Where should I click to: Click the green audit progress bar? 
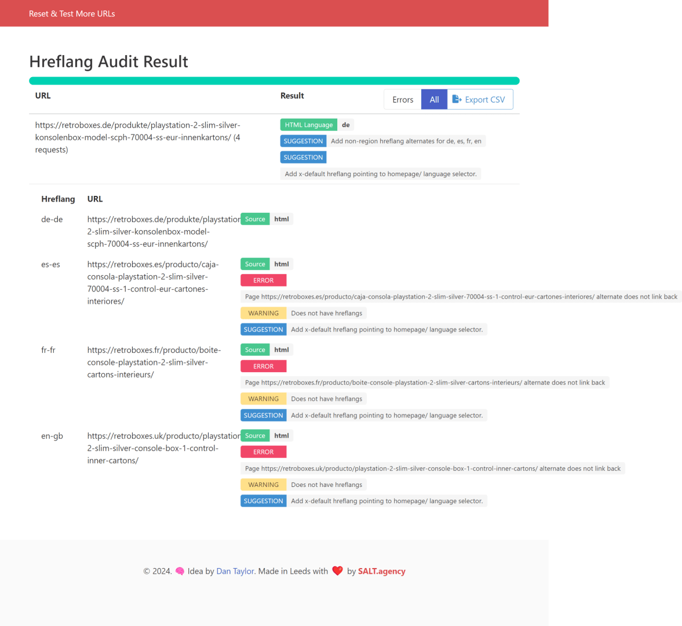point(274,81)
